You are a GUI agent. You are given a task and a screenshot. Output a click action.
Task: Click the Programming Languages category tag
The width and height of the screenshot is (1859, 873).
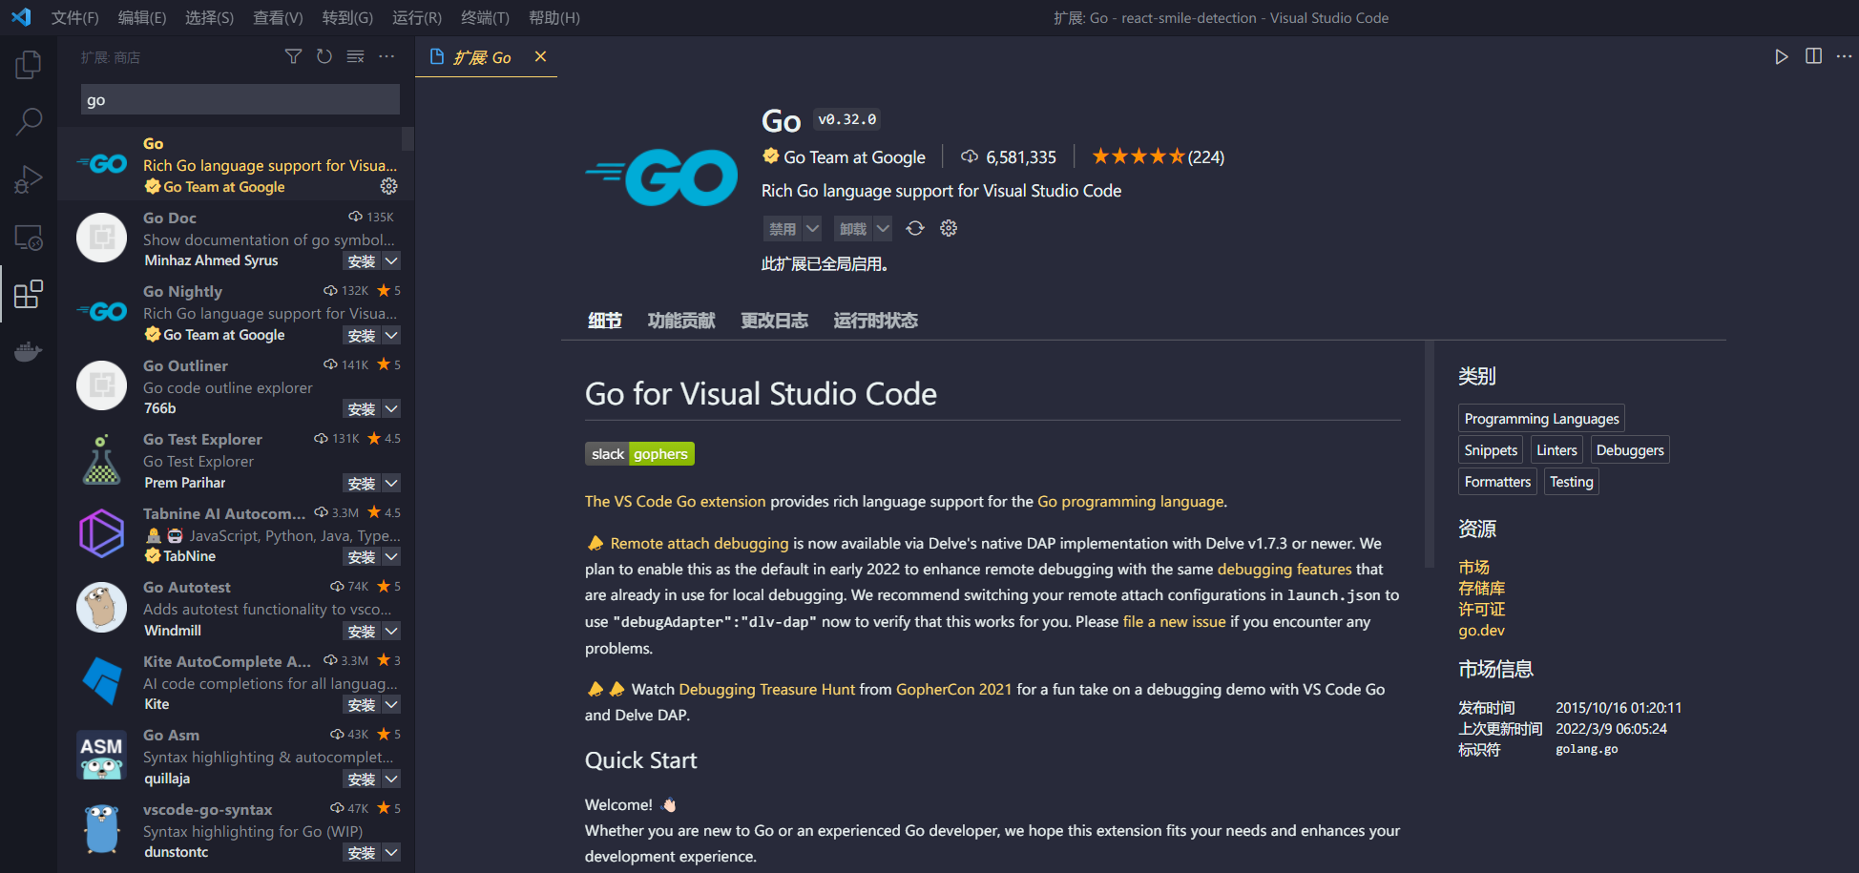click(x=1541, y=419)
